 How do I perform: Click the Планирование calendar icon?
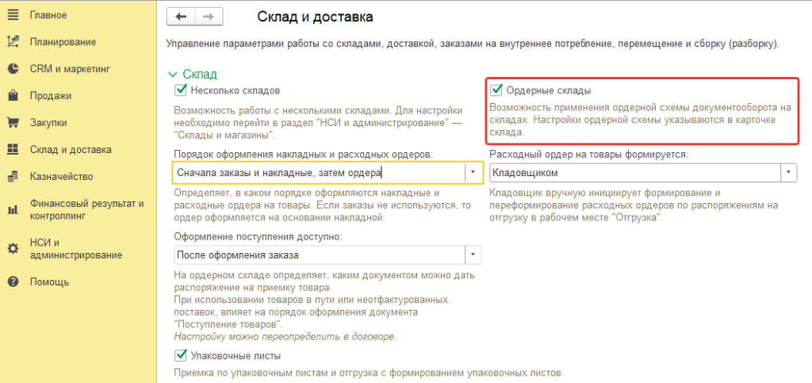click(13, 42)
